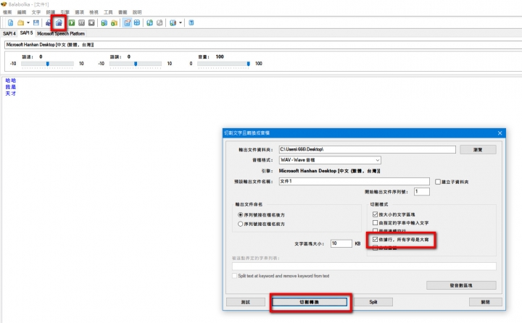
Task: Toggle the highlighted blue panel toolbar icon
Action: (x=127, y=23)
